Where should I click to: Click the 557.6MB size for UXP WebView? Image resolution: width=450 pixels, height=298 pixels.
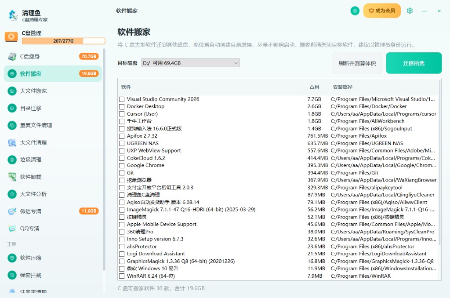[x=317, y=151]
